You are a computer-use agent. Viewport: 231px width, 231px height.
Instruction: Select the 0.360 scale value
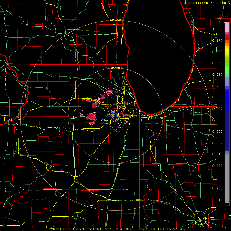tap(217, 166)
